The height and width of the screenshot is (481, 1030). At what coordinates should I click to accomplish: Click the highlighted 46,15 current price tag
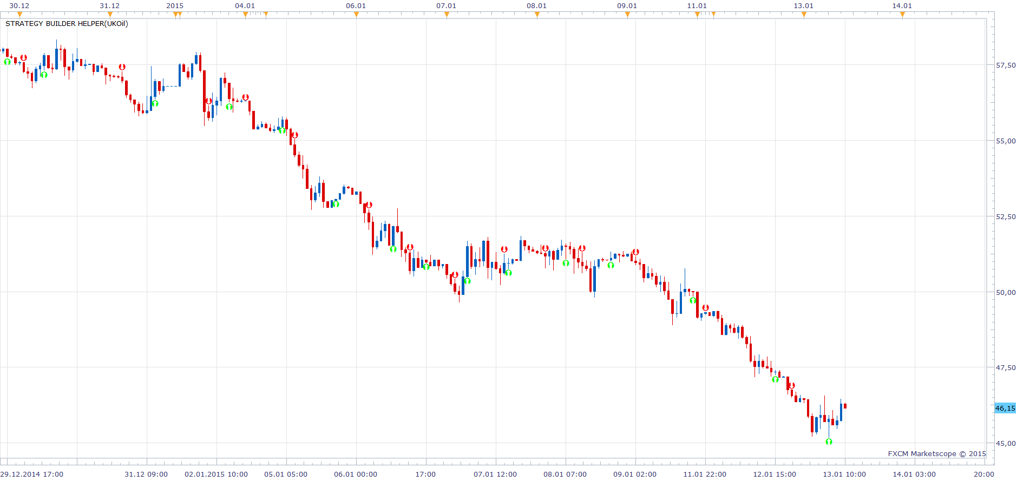1005,408
